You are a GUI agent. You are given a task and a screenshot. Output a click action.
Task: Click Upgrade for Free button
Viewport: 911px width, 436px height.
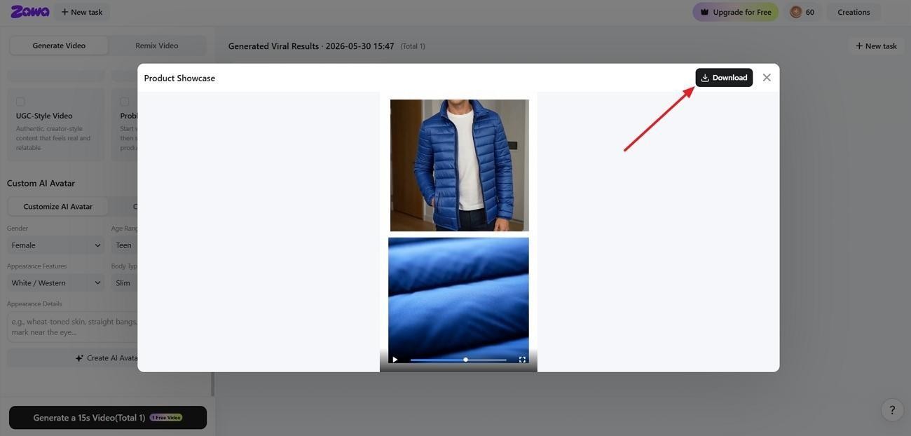[735, 12]
